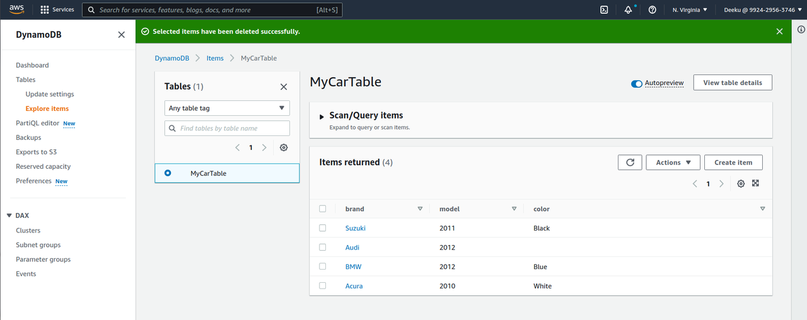
Task: Open Update settings in the sidebar
Action: (x=50, y=94)
